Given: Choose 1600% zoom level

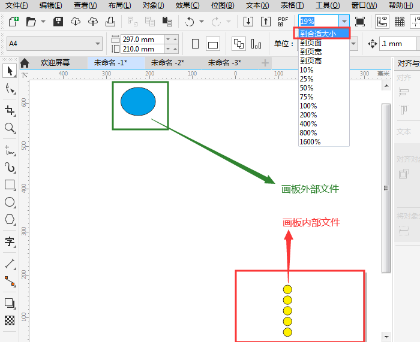Looking at the screenshot, I should click(x=324, y=142).
